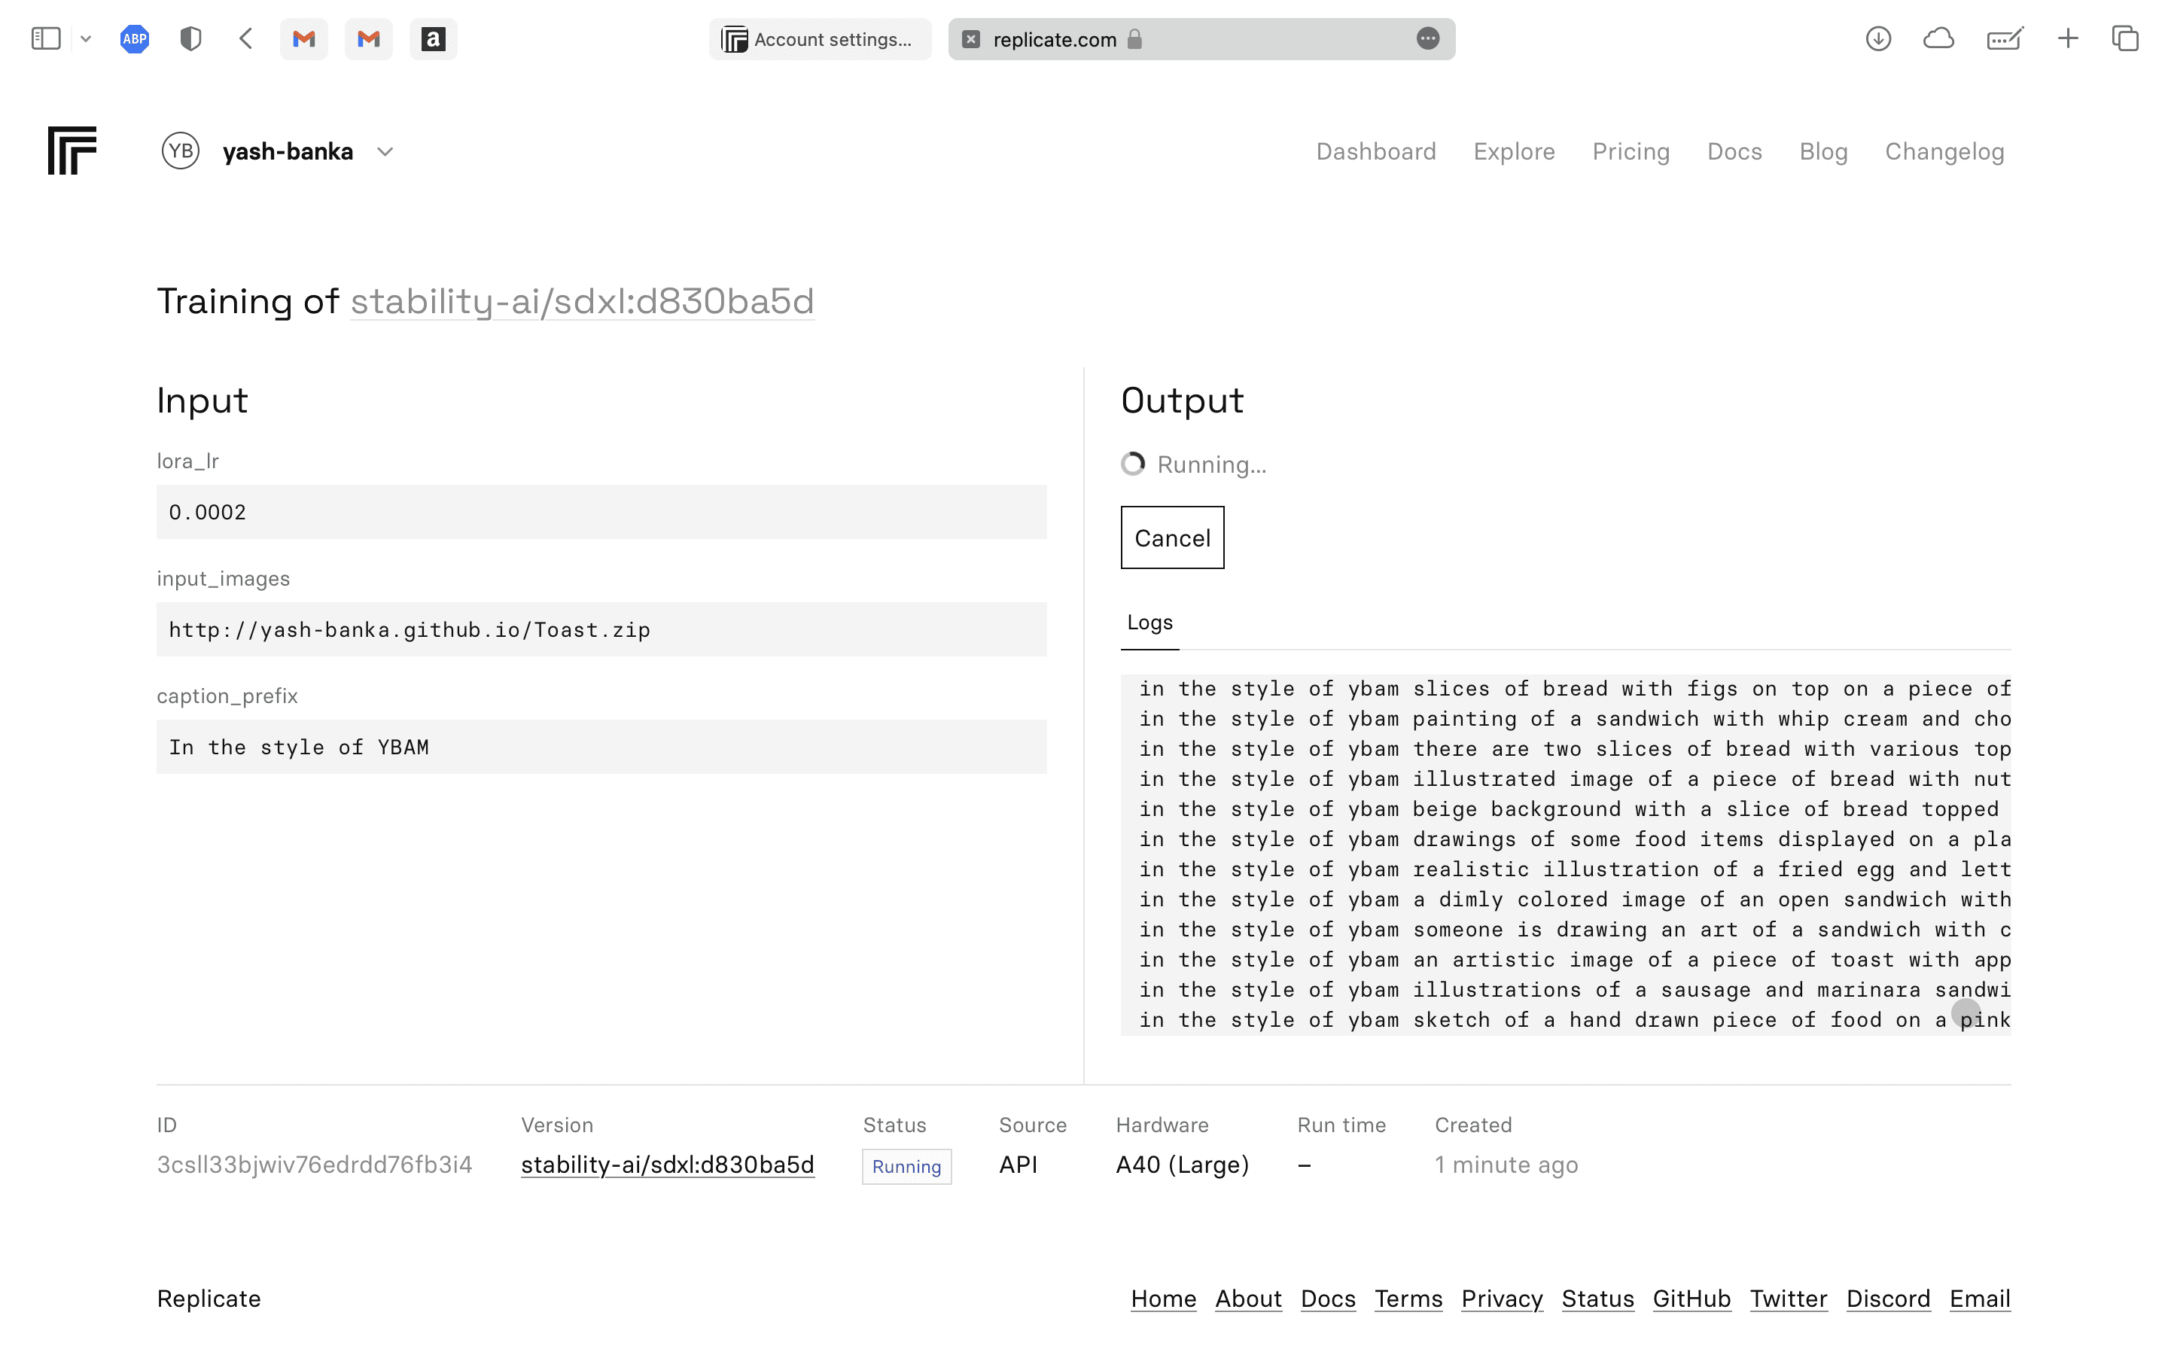This screenshot has width=2168, height=1355.
Task: Open the Amazon pinned tab
Action: [433, 38]
